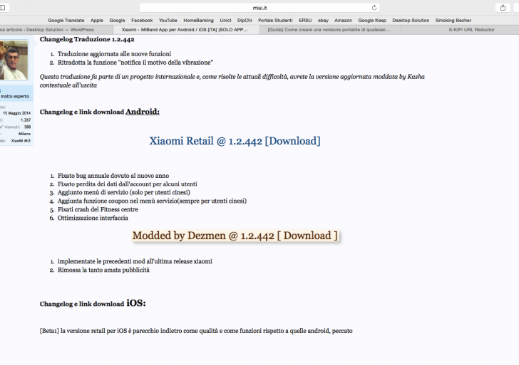Open the Unict bookmark
Image resolution: width=519 pixels, height=365 pixels.
(226, 20)
